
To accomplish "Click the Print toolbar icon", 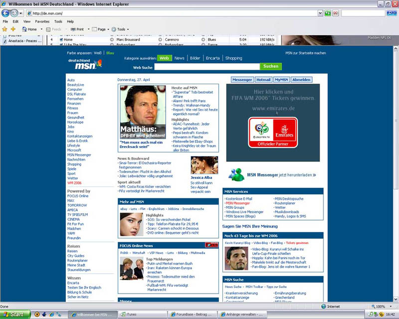I will [73, 29].
